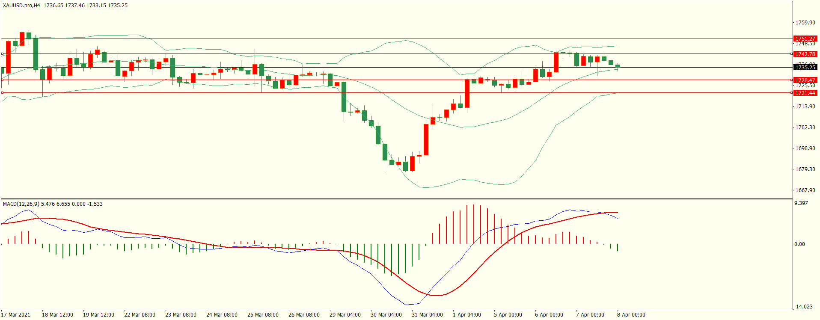Click the 0.00 level on MACD scale
The width and height of the screenshot is (820, 320).
[799, 244]
